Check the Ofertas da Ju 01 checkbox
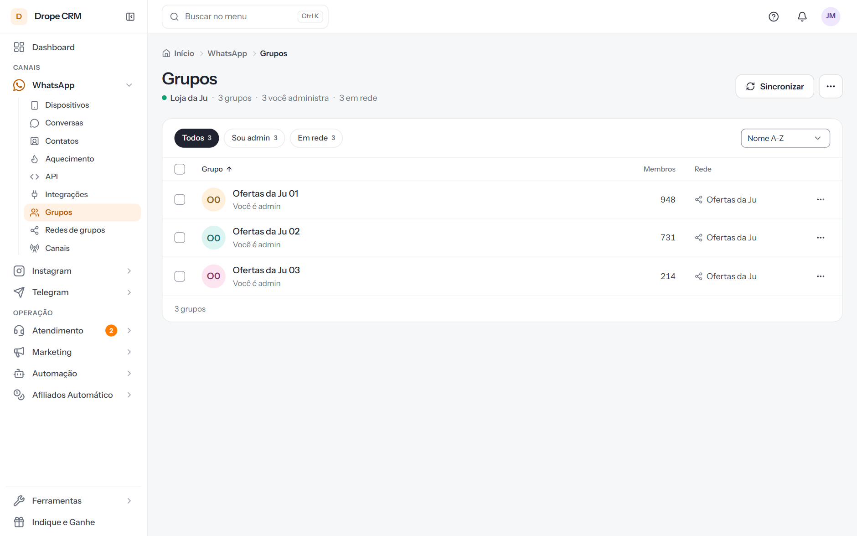The width and height of the screenshot is (857, 536). point(180,200)
